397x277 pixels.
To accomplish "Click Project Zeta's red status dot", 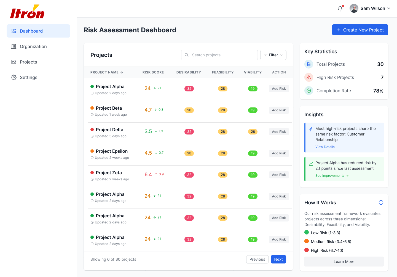I will (92, 173).
